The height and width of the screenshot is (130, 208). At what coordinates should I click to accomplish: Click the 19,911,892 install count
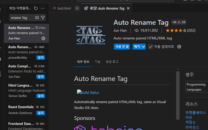coord(149,31)
